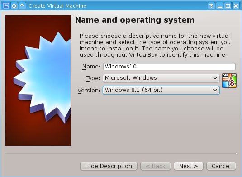Viewport: 242px width, 177px height.
Task: Proceed with the Next button
Action: point(189,166)
